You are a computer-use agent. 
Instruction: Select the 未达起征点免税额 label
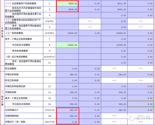[21, 104]
